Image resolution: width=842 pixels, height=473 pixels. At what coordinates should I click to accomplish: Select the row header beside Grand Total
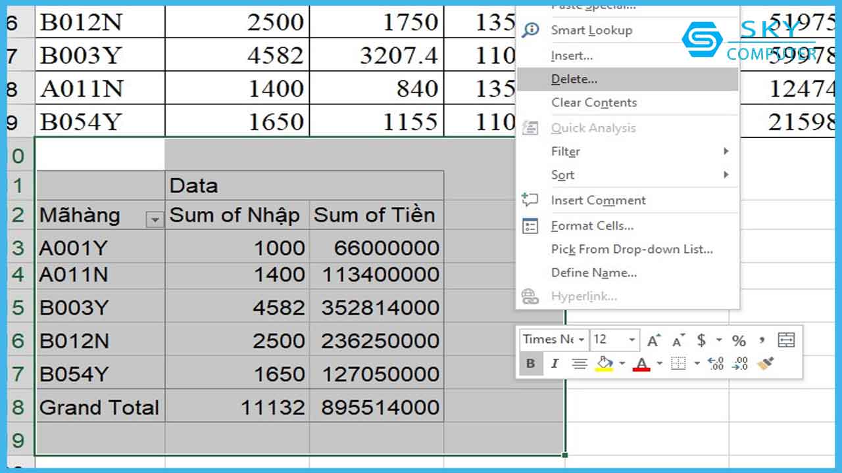(20, 407)
